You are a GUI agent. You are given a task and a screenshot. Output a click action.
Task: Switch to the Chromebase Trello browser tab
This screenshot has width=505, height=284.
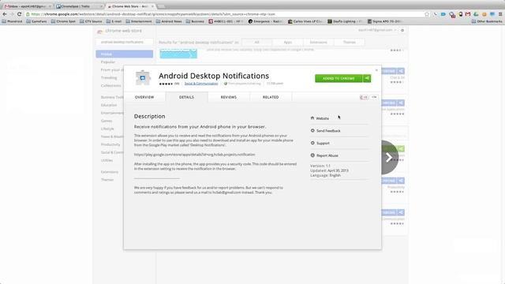pos(79,6)
